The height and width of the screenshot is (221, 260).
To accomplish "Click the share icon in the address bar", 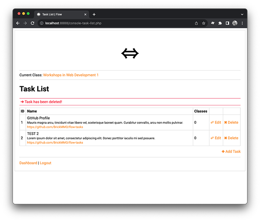I will click(x=196, y=23).
